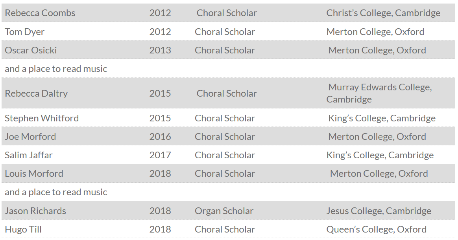Click the year 2017 cell
The image size is (458, 240).
(x=160, y=155)
